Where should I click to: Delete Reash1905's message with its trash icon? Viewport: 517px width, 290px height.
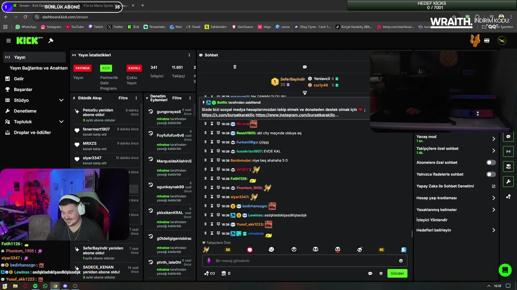(205, 133)
